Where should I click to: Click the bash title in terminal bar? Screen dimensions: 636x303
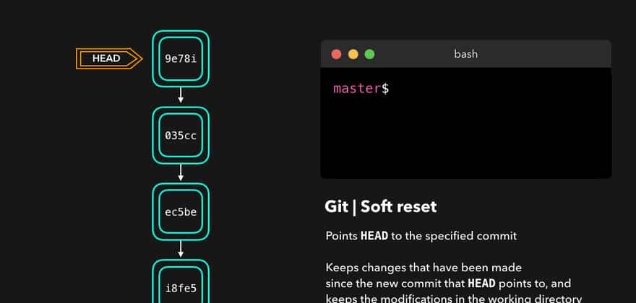tap(465, 54)
